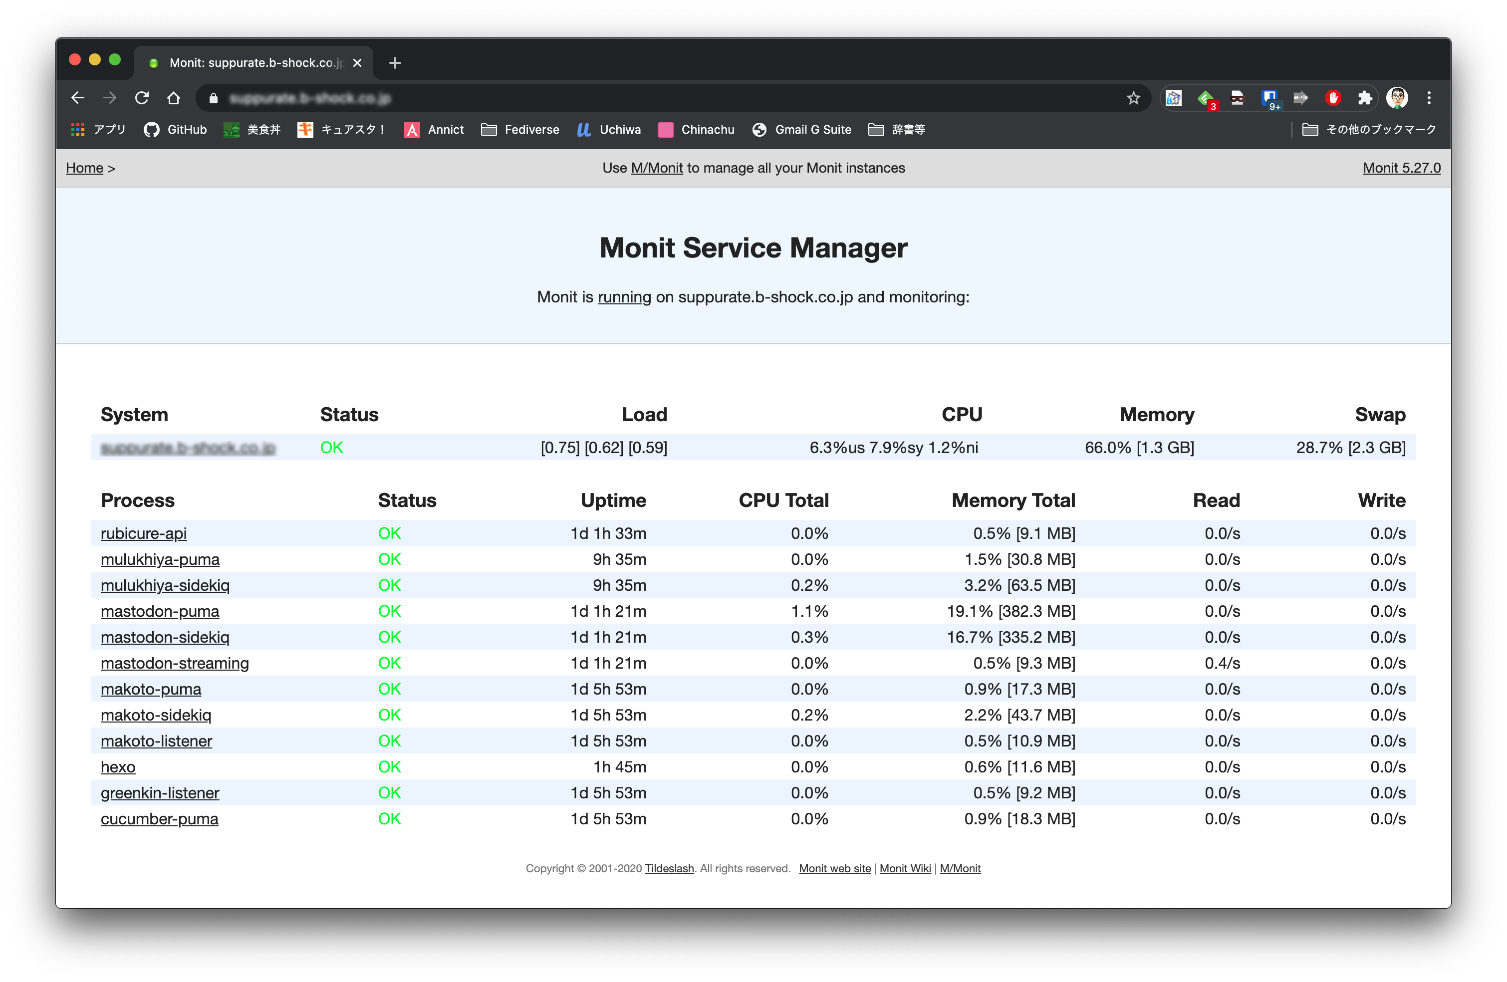Open Chrome's three-dot menu
Image resolution: width=1507 pixels, height=982 pixels.
[x=1429, y=98]
